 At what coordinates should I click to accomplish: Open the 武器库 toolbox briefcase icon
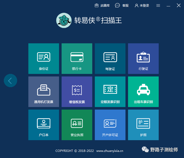click(x=97, y=5)
